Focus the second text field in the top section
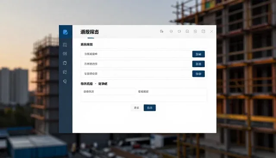 click(x=136, y=64)
